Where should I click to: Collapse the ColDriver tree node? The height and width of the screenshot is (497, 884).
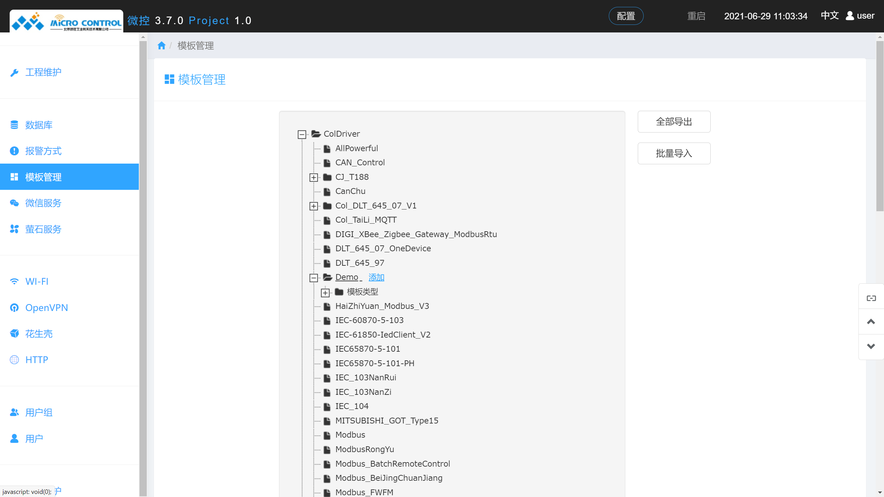(x=302, y=134)
